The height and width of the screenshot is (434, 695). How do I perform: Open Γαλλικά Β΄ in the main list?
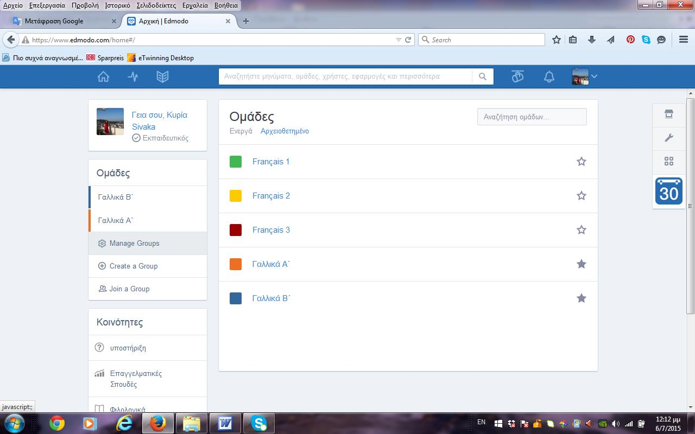tap(271, 298)
